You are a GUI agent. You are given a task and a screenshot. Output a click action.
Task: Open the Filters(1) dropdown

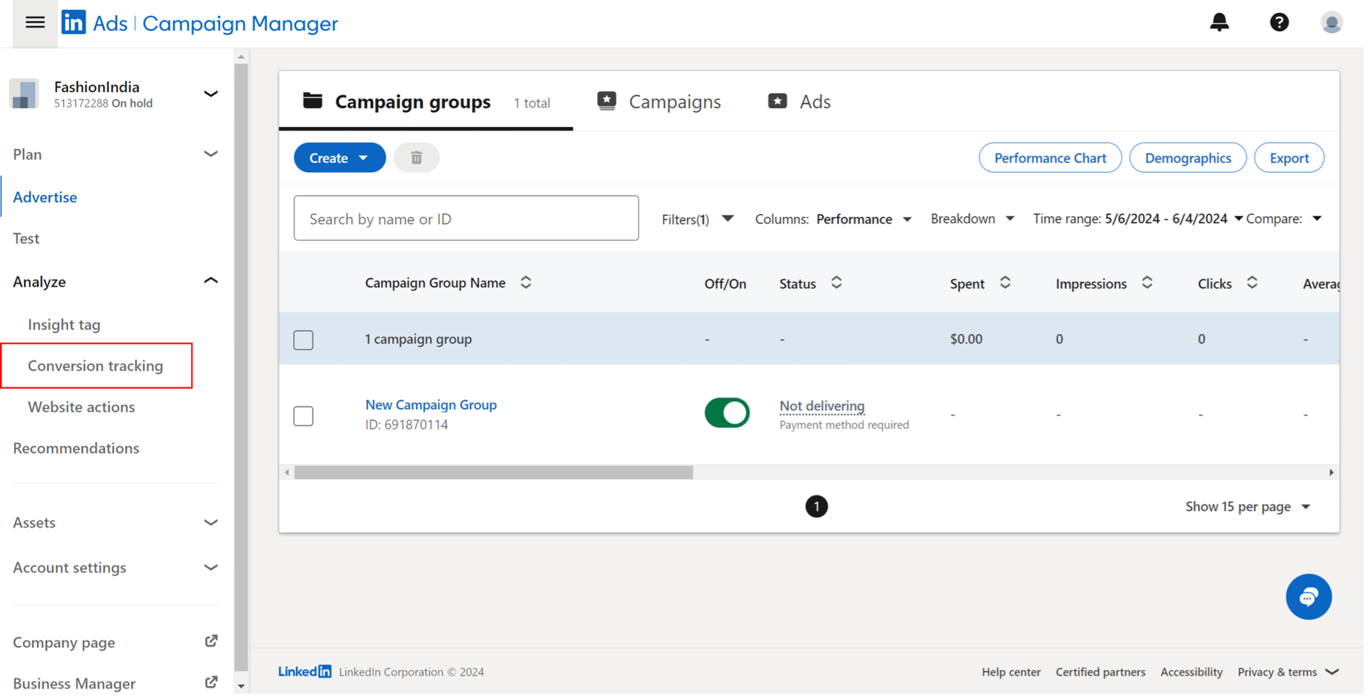697,219
